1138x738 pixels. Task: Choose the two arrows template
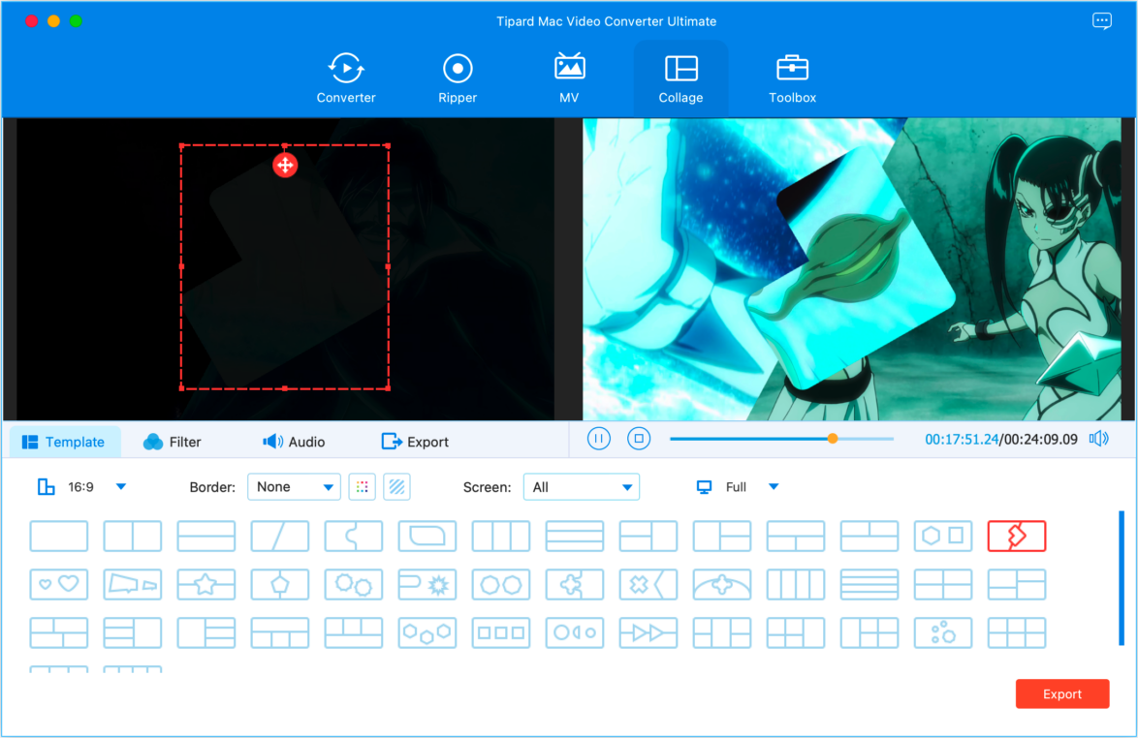tap(648, 632)
